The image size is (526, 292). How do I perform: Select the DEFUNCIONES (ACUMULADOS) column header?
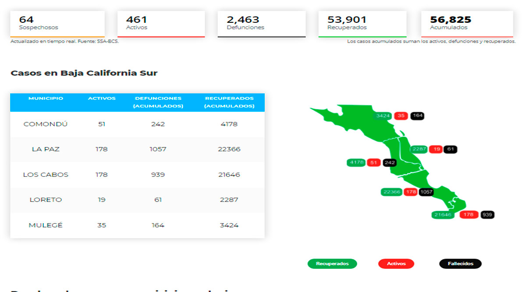pos(158,102)
